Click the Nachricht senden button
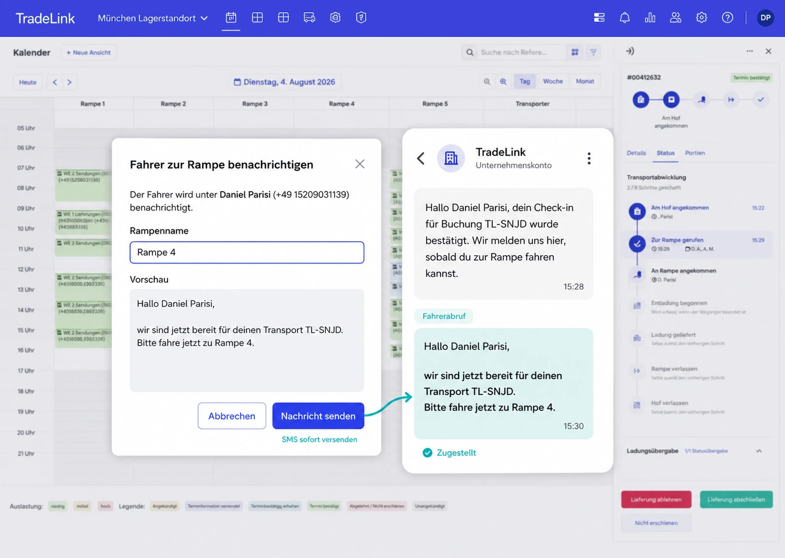The image size is (785, 558). click(x=318, y=416)
